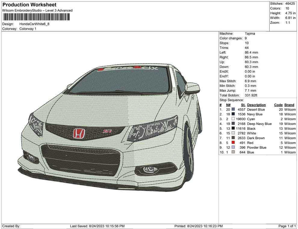Click the barcode under the worksheet title
Viewport: 298px width, 229px height.
pos(36,17)
